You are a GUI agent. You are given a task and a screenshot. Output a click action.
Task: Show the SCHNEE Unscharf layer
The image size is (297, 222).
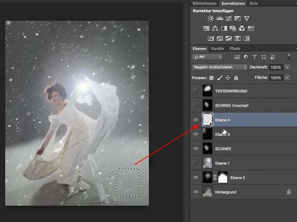(x=196, y=105)
